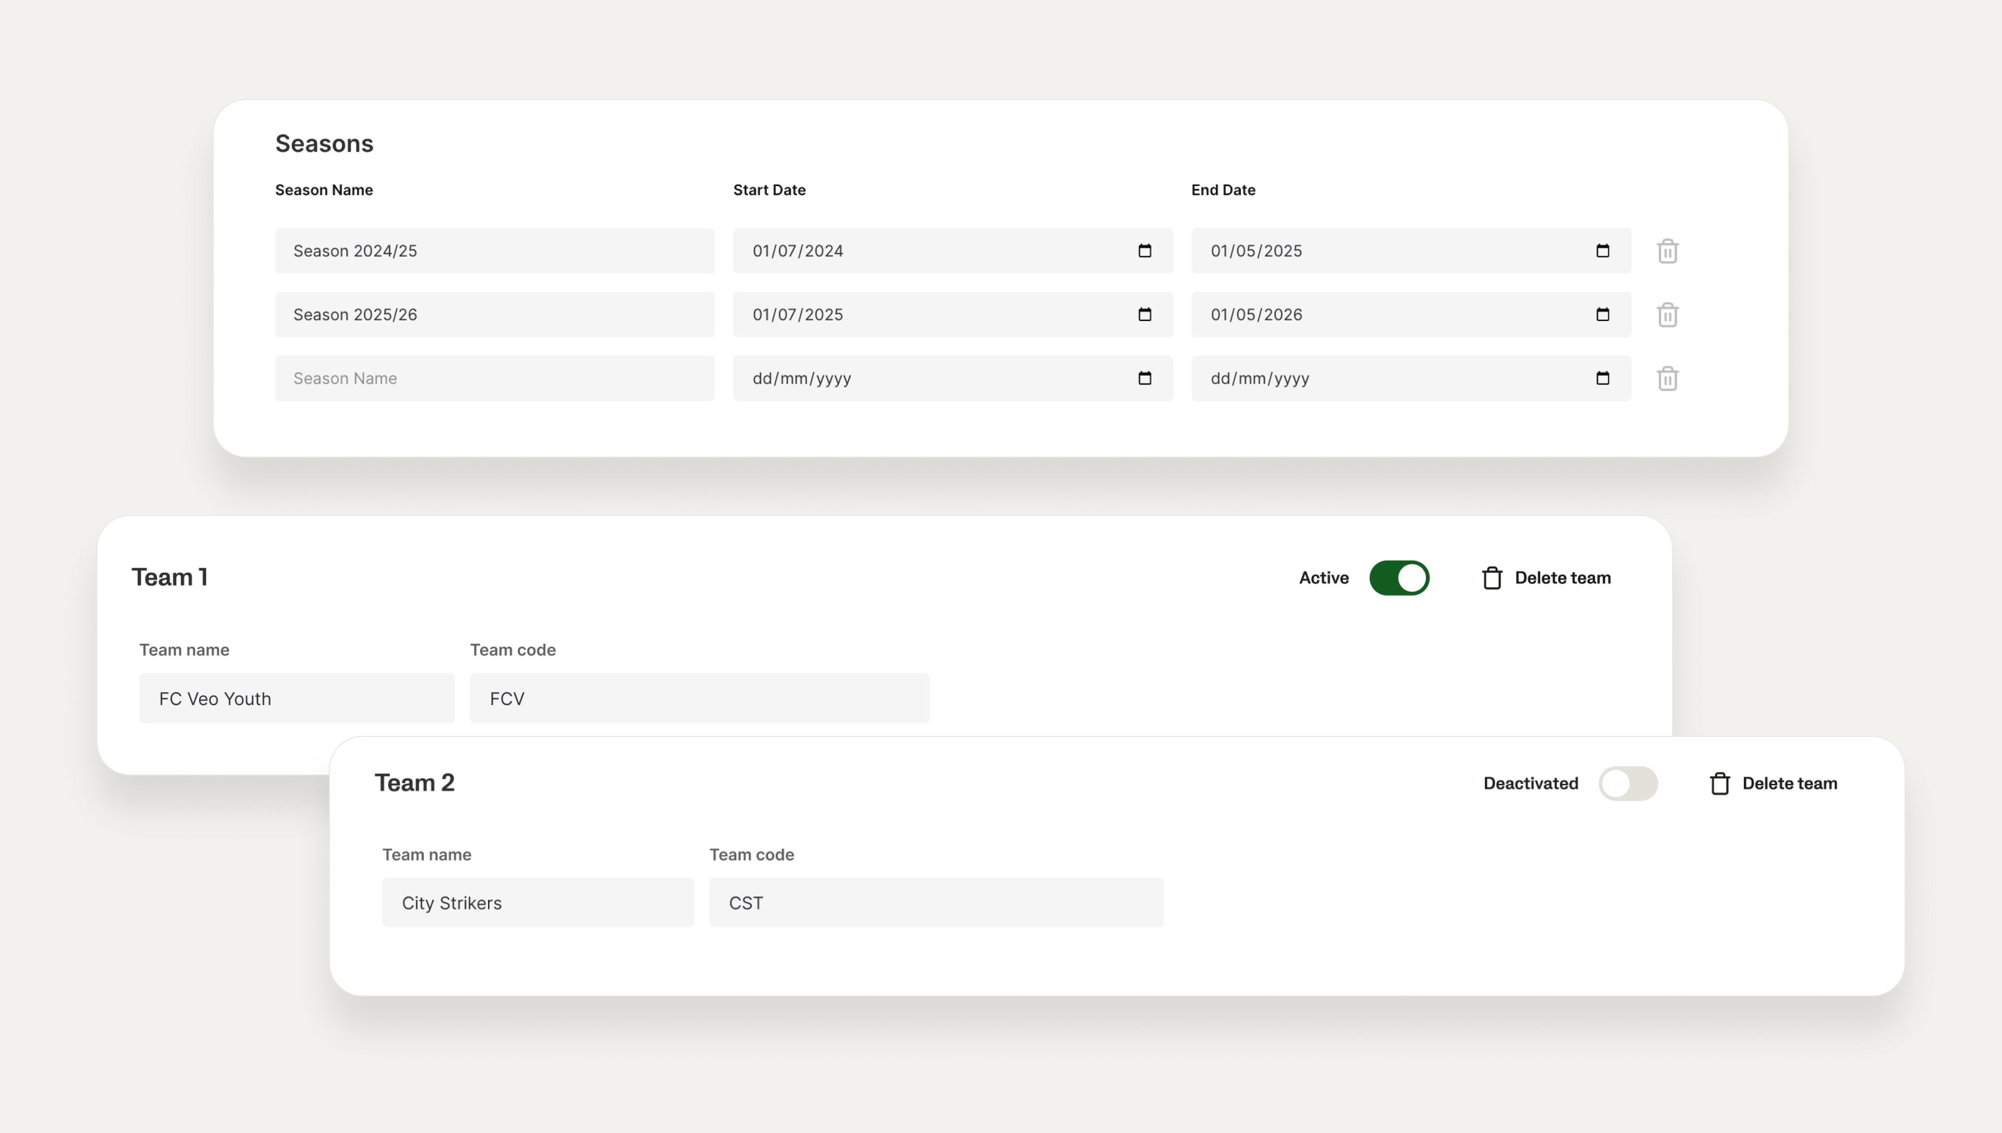Edit team code field CST
This screenshot has height=1133, width=2002.
936,903
